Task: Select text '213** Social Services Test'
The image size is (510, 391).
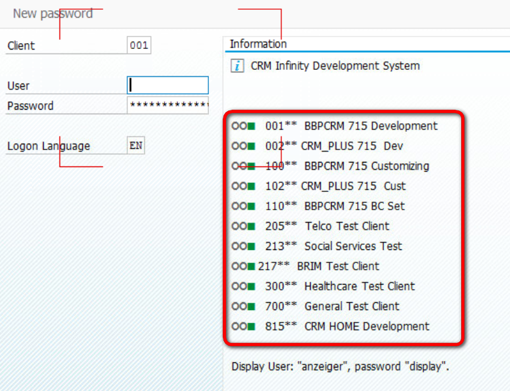Action: (x=334, y=246)
